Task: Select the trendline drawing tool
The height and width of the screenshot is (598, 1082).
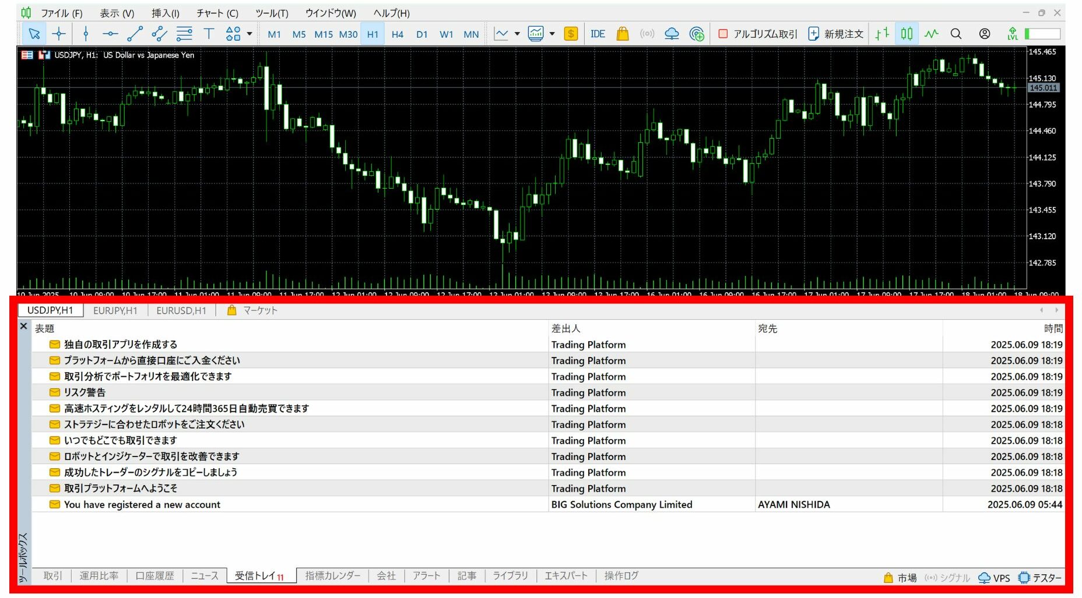Action: tap(135, 34)
